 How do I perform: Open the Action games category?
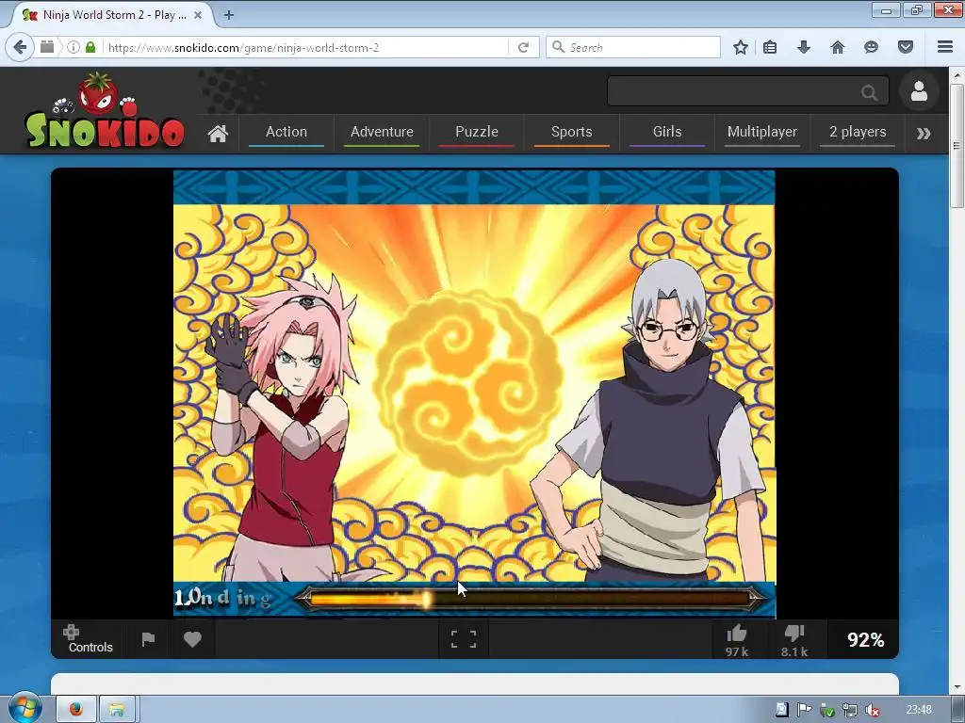(286, 132)
